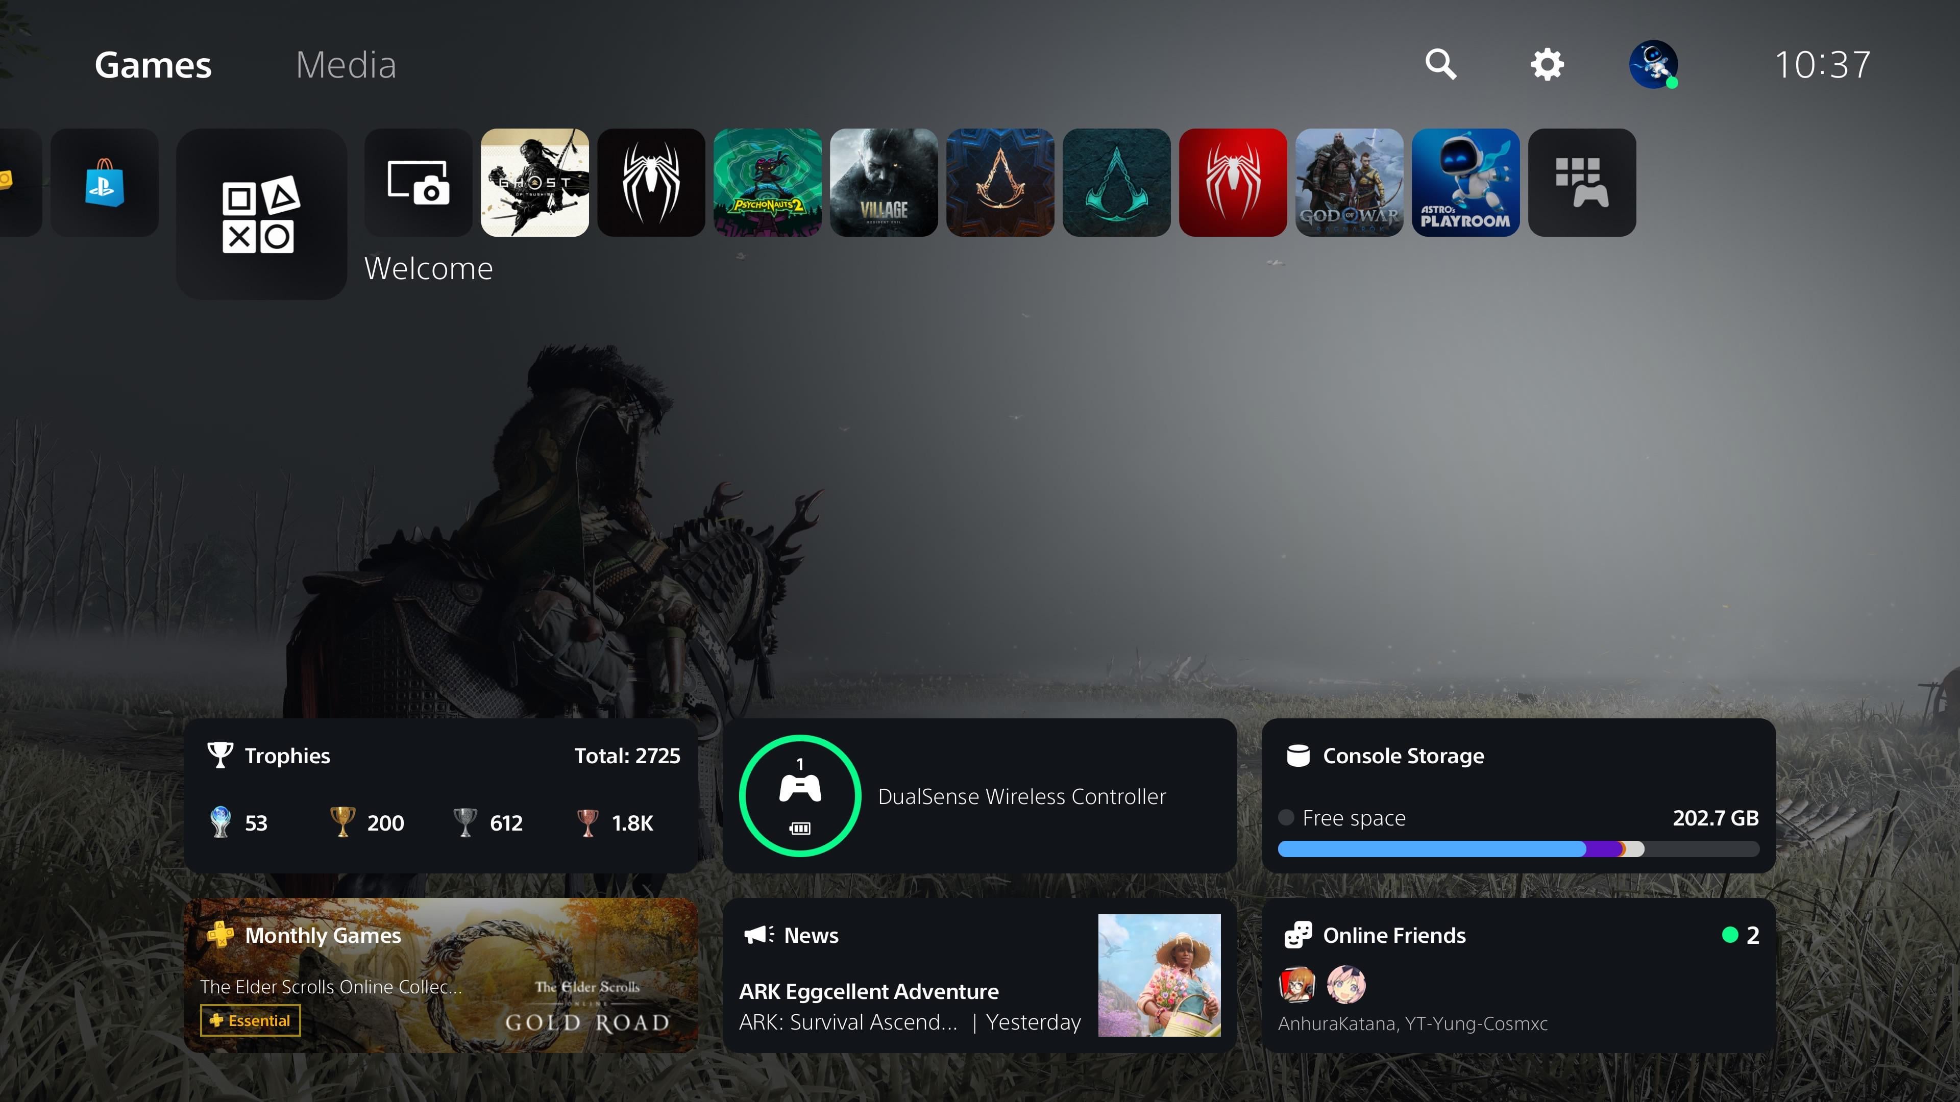The width and height of the screenshot is (1960, 1102).
Task: Open the user profile avatar
Action: click(x=1653, y=65)
